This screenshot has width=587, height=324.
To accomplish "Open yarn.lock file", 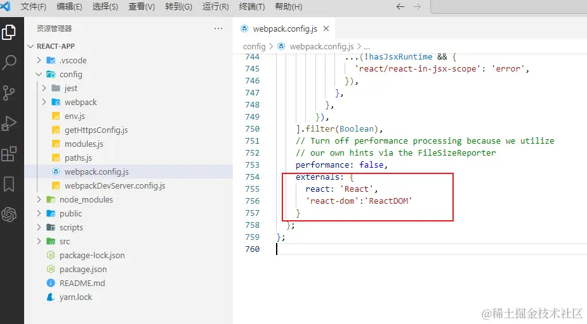I will 76,297.
